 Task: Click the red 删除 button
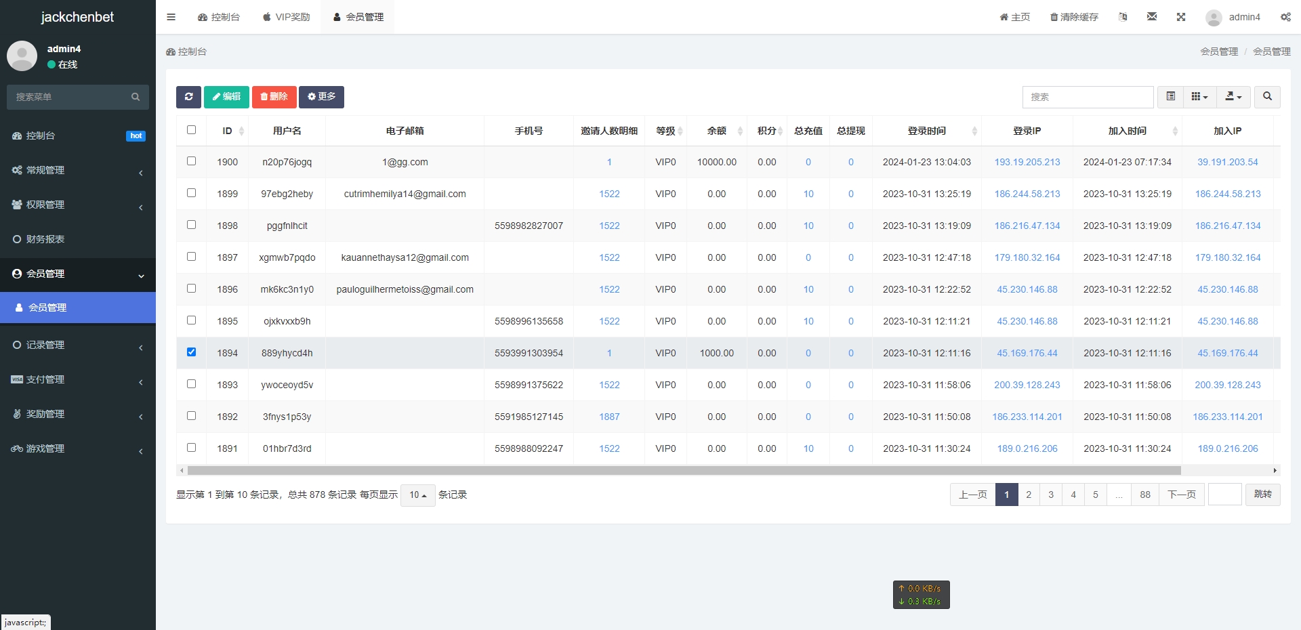coord(274,97)
